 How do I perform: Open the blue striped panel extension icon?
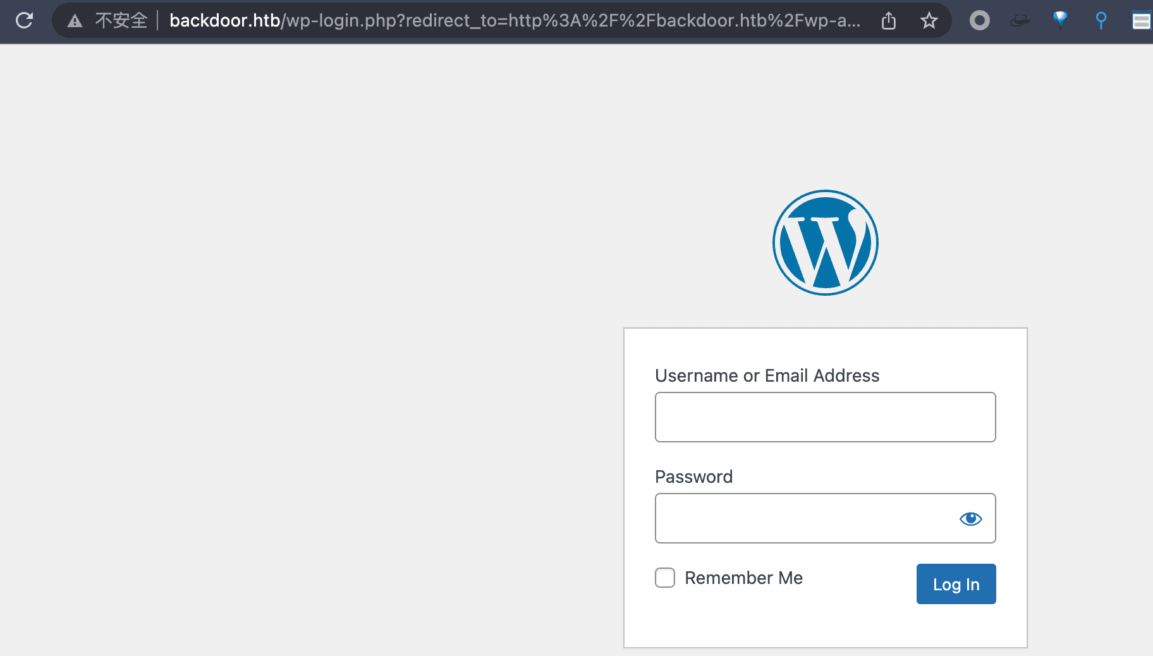pyautogui.click(x=1141, y=21)
